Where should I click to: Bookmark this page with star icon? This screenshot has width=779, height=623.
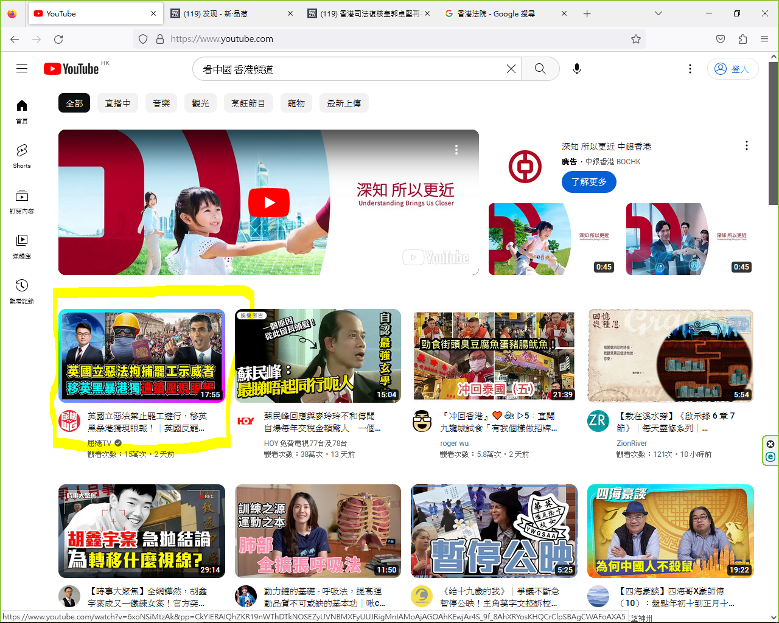(x=636, y=39)
